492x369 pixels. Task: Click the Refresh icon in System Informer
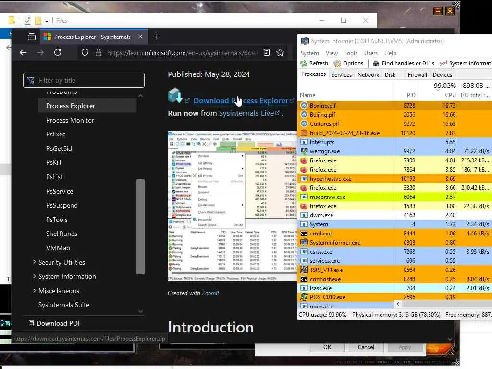pyautogui.click(x=304, y=63)
